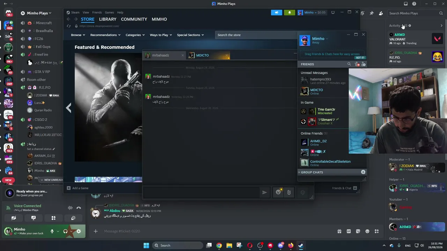Open File Explorer from taskbar

coord(229,245)
